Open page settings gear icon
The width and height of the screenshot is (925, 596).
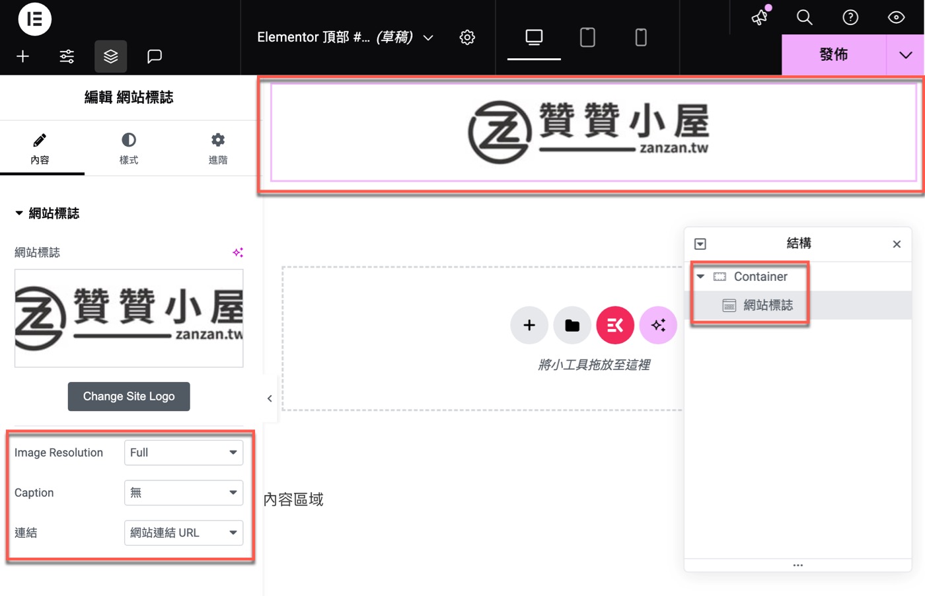click(x=467, y=37)
